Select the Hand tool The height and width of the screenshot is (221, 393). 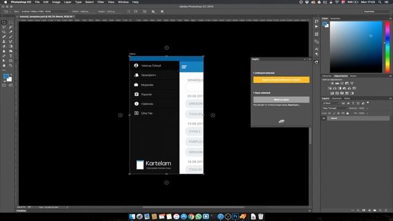(x=4, y=65)
